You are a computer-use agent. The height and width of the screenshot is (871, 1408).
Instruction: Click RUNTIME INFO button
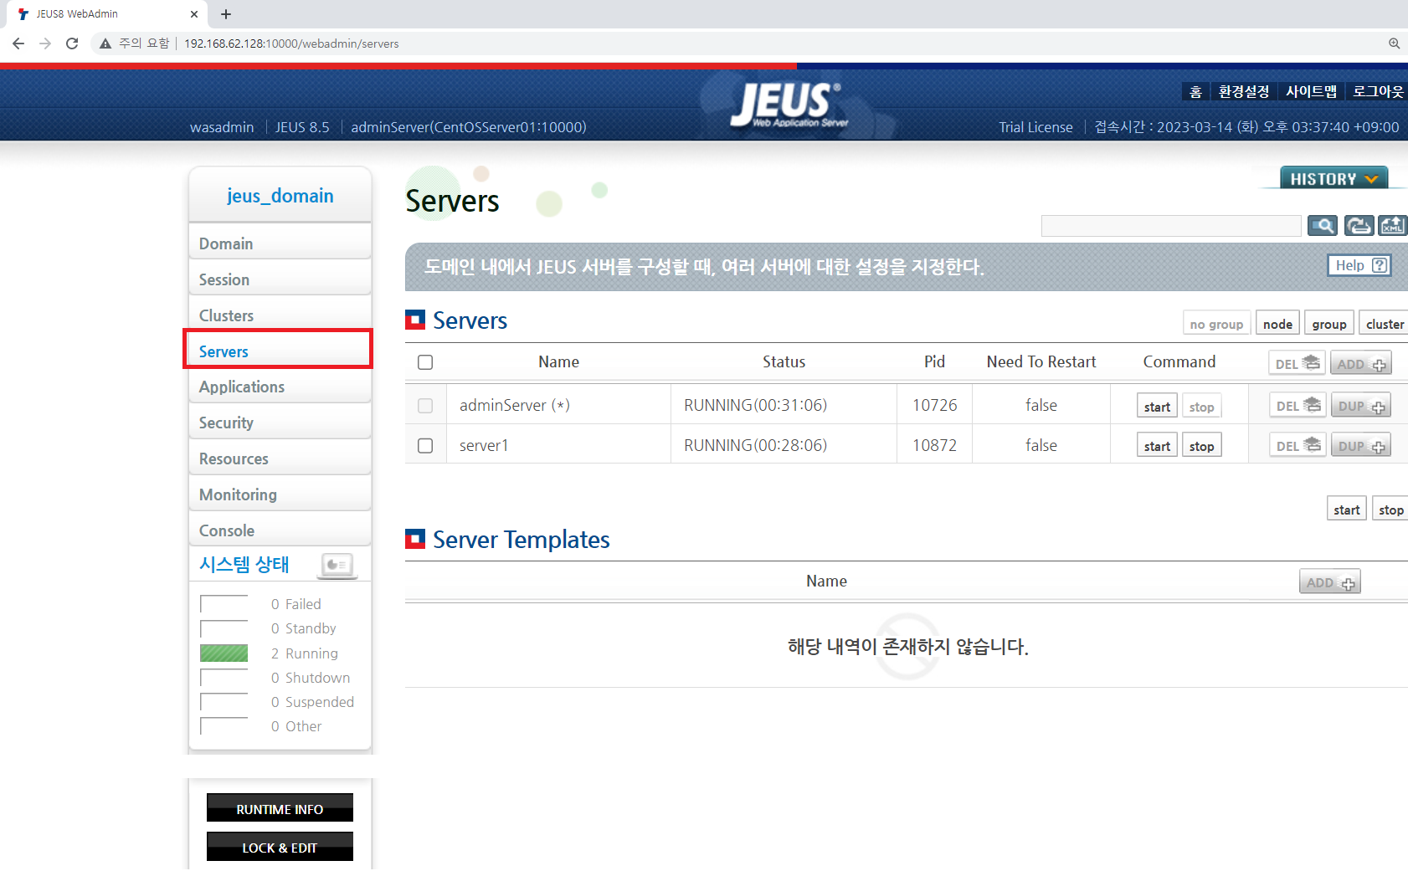coord(280,809)
